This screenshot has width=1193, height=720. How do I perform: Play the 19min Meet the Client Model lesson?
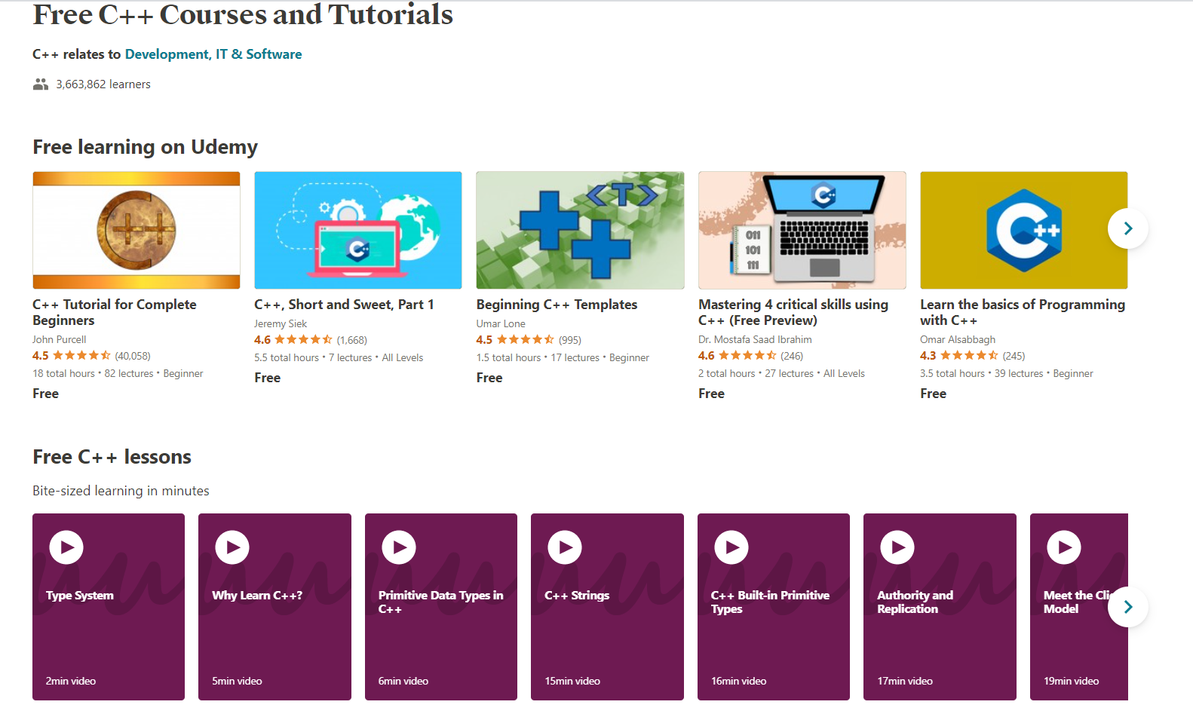1064,547
